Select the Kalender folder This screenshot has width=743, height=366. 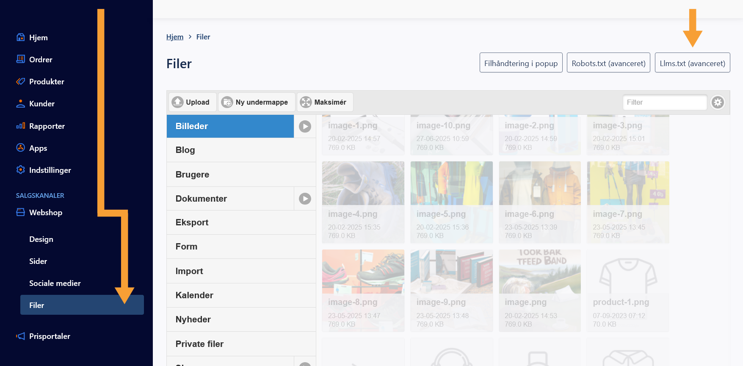pyautogui.click(x=241, y=295)
